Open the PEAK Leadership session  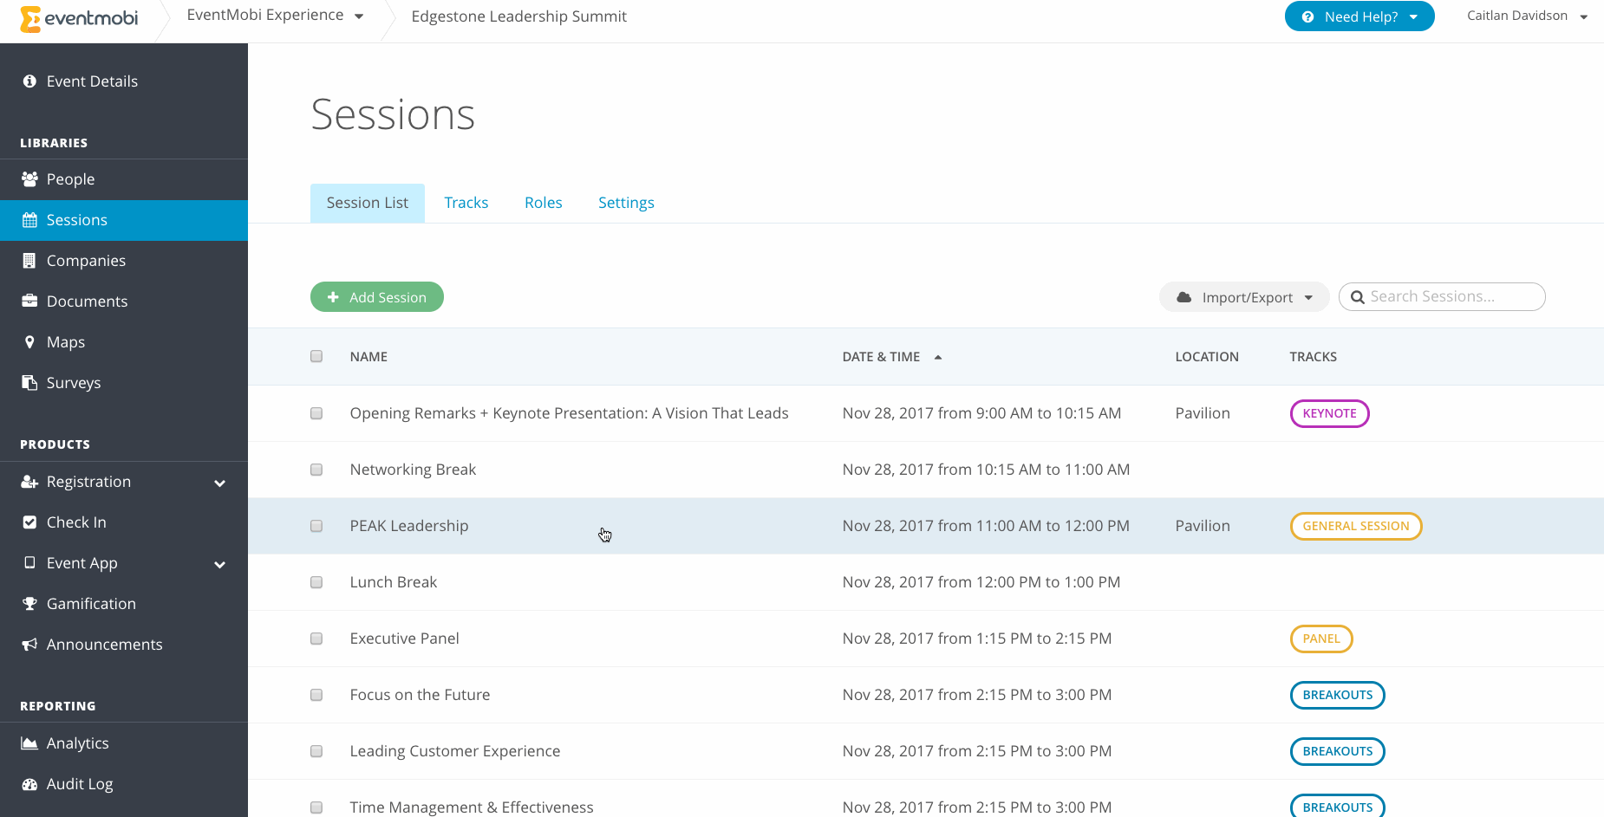click(x=409, y=526)
